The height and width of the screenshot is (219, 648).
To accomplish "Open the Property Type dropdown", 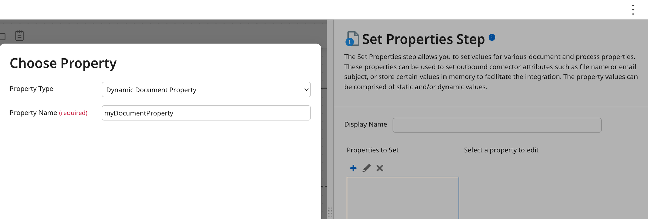I will pyautogui.click(x=206, y=90).
